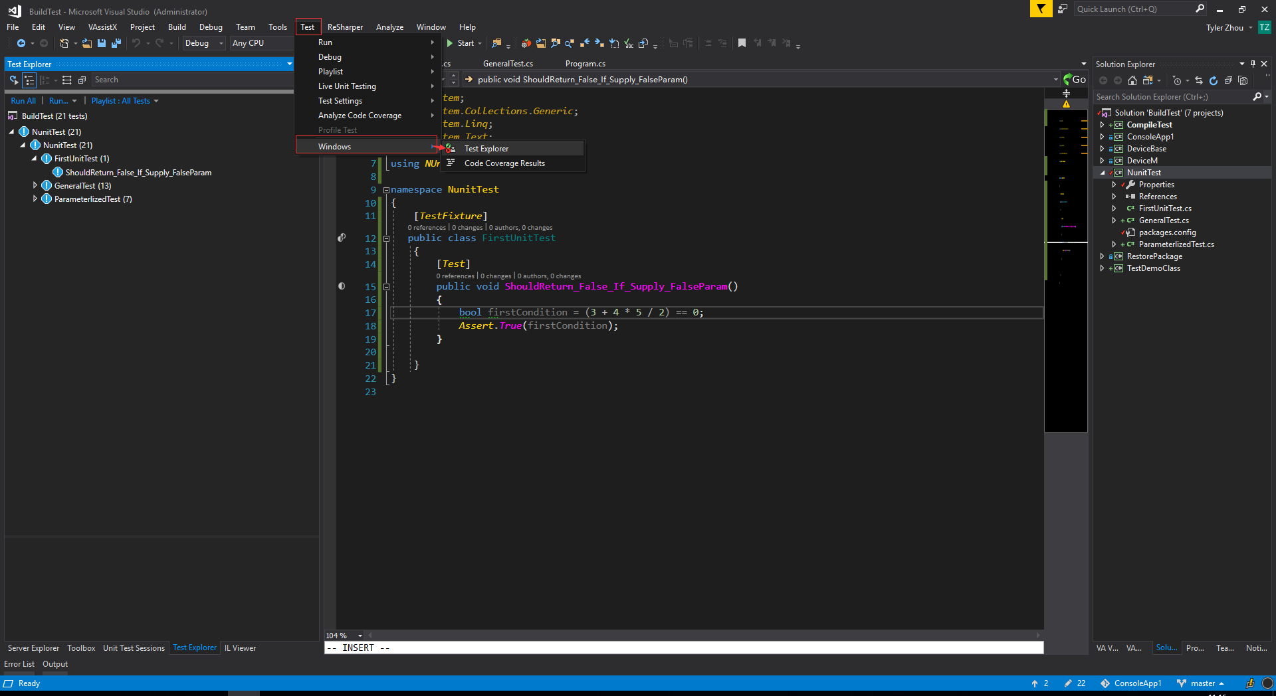Image resolution: width=1276 pixels, height=696 pixels.
Task: Open the editor zoom 104 % dropdown
Action: (x=344, y=636)
